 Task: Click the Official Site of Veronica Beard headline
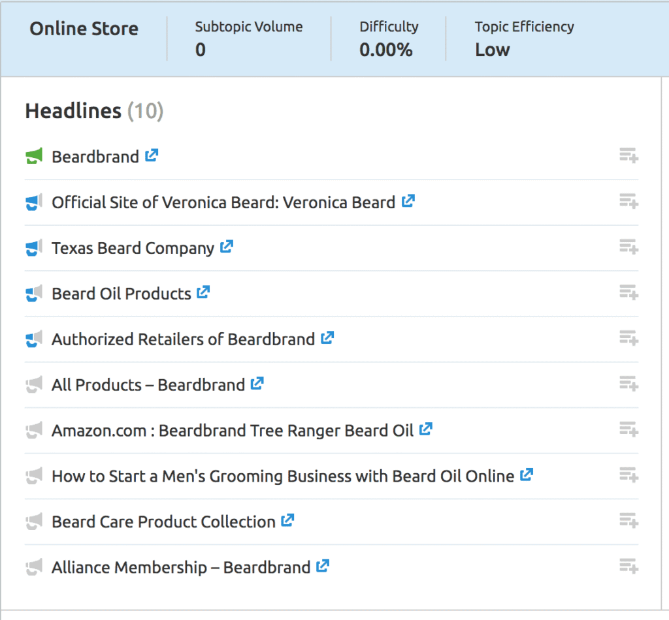click(x=223, y=202)
